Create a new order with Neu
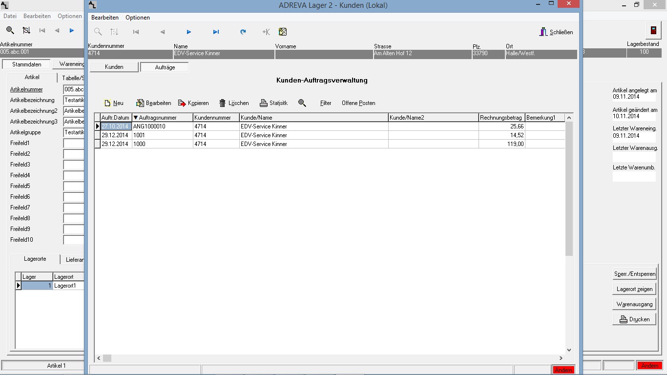This screenshot has width=667, height=375. [x=114, y=103]
